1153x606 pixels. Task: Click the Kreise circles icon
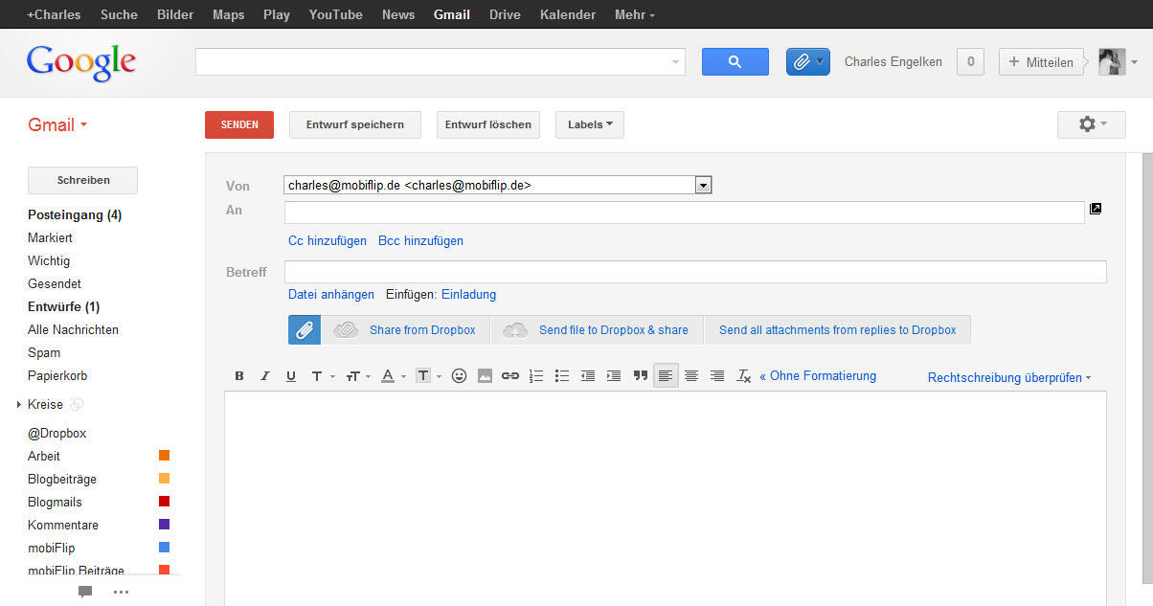click(77, 405)
